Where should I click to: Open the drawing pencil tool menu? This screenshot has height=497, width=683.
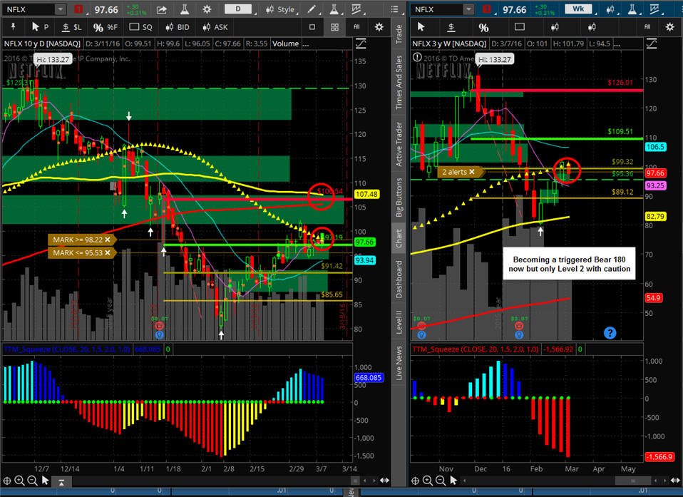tap(312, 9)
